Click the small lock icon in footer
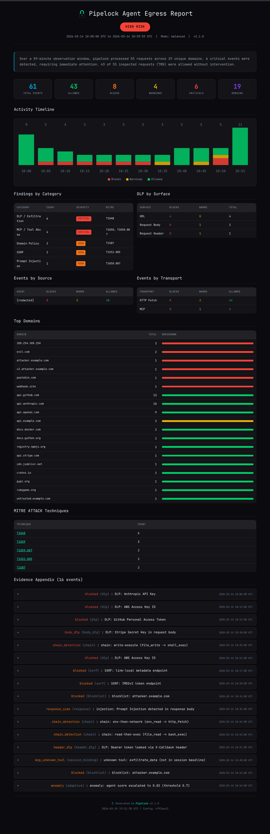The width and height of the screenshot is (270, 834). (x=112, y=803)
